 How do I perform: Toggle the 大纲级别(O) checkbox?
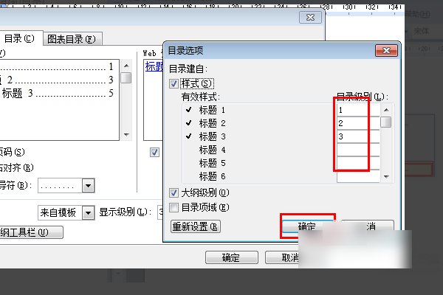(174, 192)
